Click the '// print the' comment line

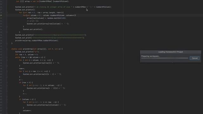pyautogui.click(x=33, y=21)
